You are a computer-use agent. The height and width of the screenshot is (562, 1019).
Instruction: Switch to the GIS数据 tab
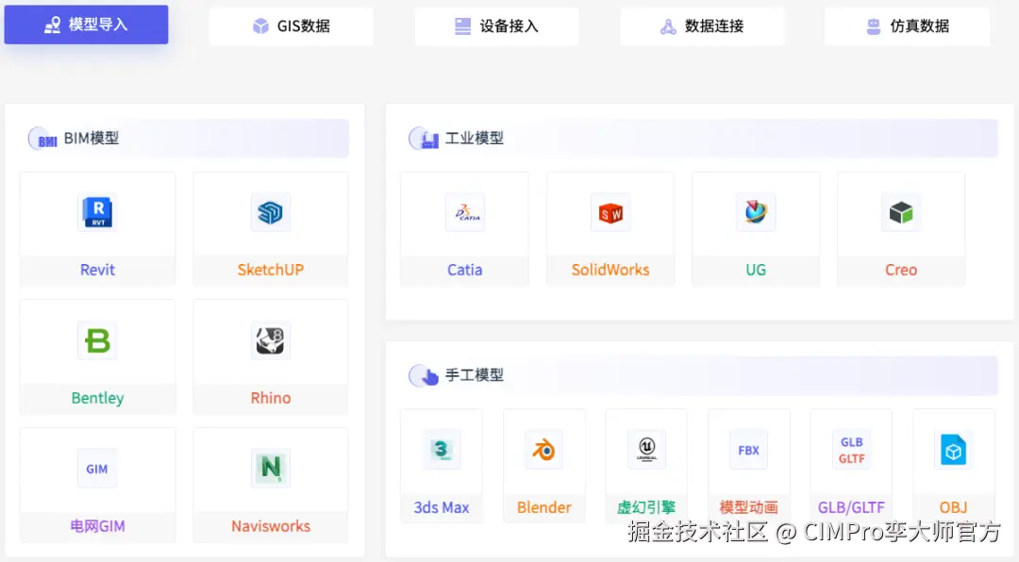pos(291,25)
